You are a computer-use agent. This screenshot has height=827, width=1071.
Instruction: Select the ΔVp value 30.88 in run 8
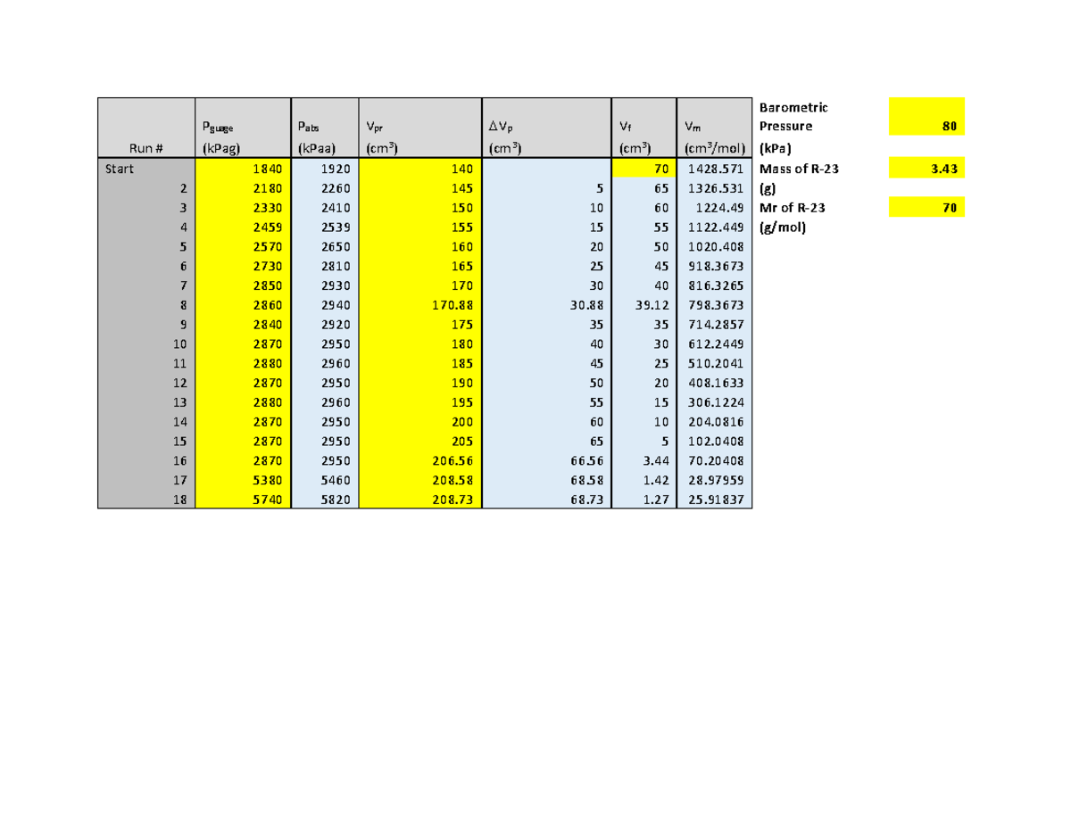pyautogui.click(x=544, y=305)
